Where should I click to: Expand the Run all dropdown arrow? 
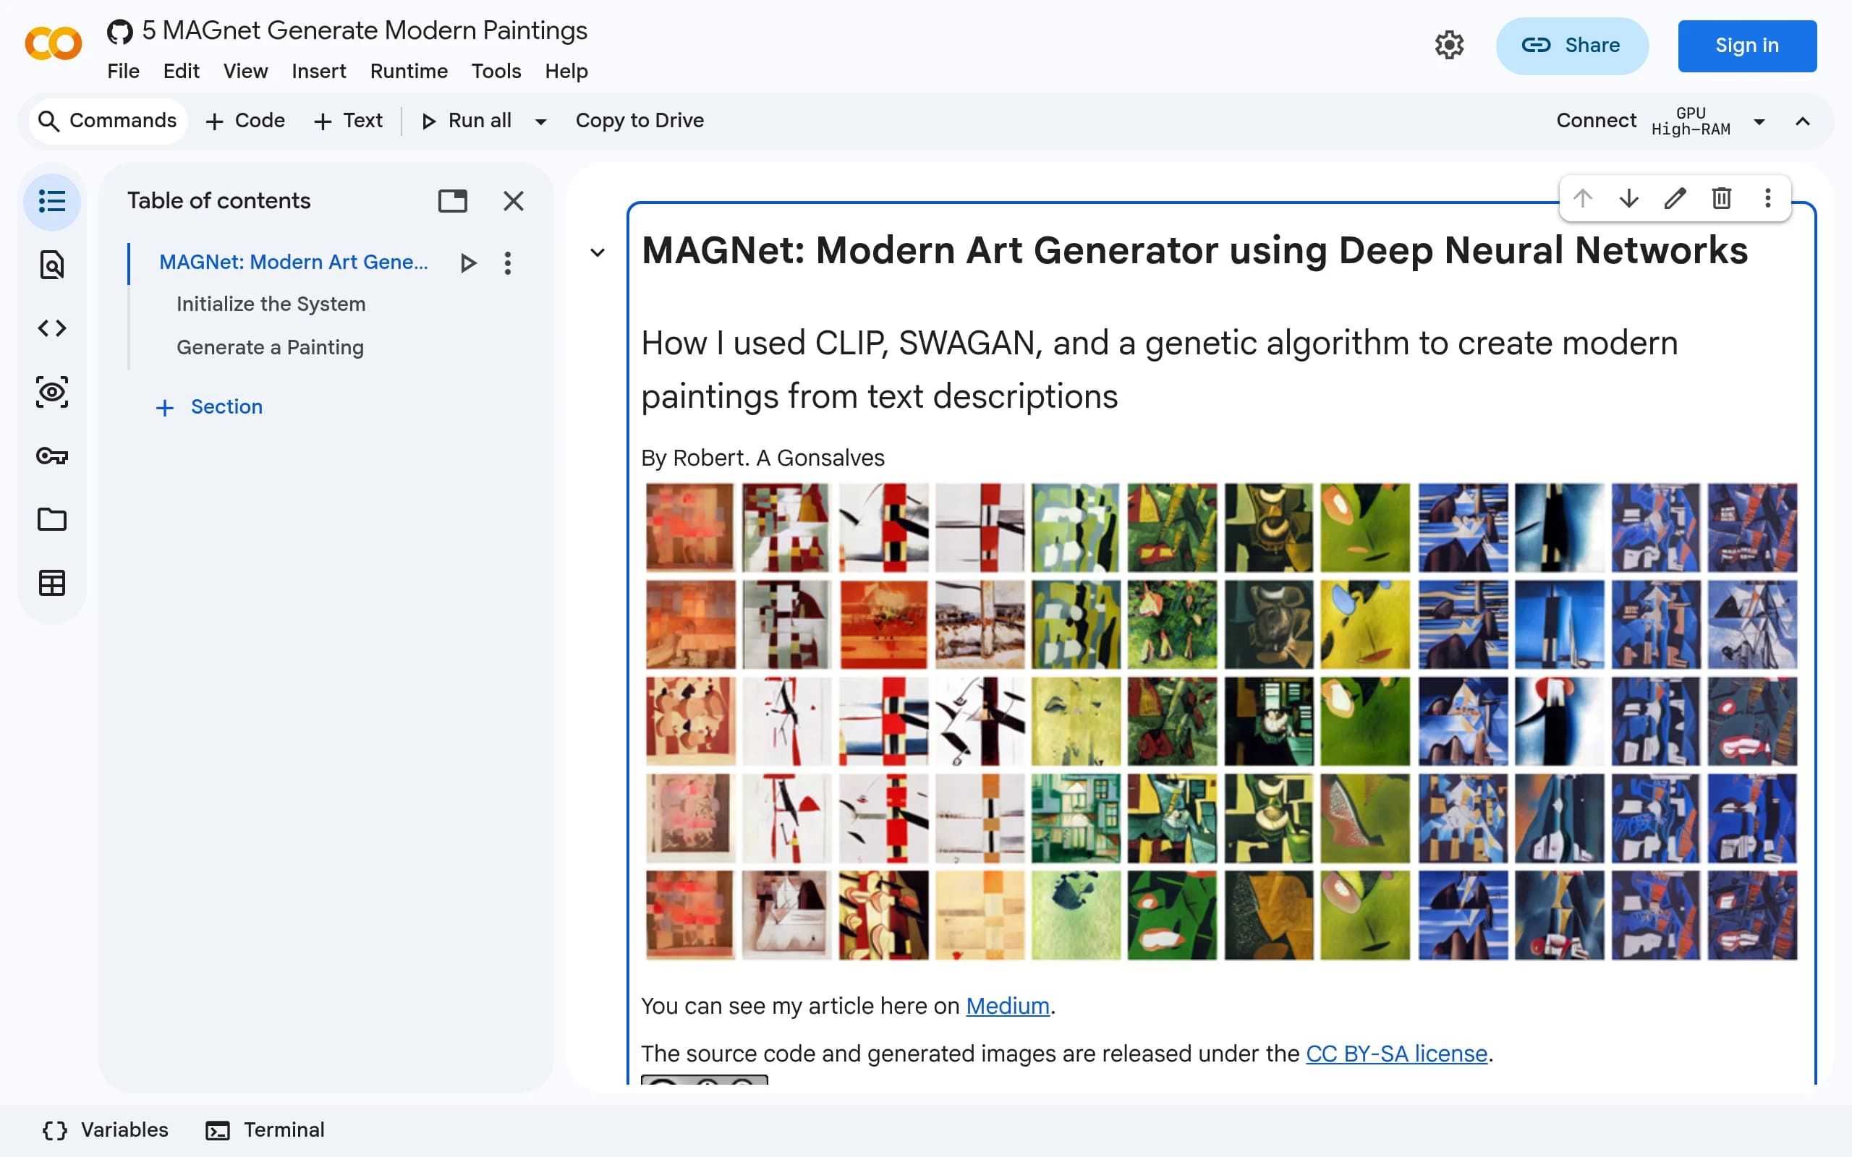click(x=540, y=121)
